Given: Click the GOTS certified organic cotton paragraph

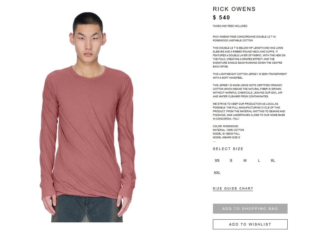Looking at the screenshot, I should [x=247, y=91].
